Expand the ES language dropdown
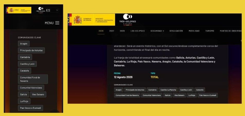This screenshot has width=245, height=116. pos(52,11)
